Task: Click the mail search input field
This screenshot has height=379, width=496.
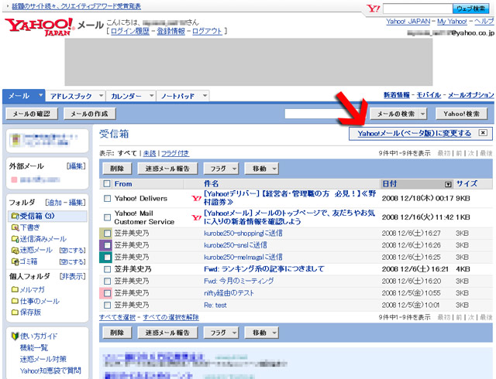Action: click(327, 114)
